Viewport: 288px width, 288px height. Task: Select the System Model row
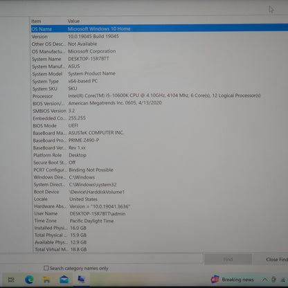[x=160, y=74]
